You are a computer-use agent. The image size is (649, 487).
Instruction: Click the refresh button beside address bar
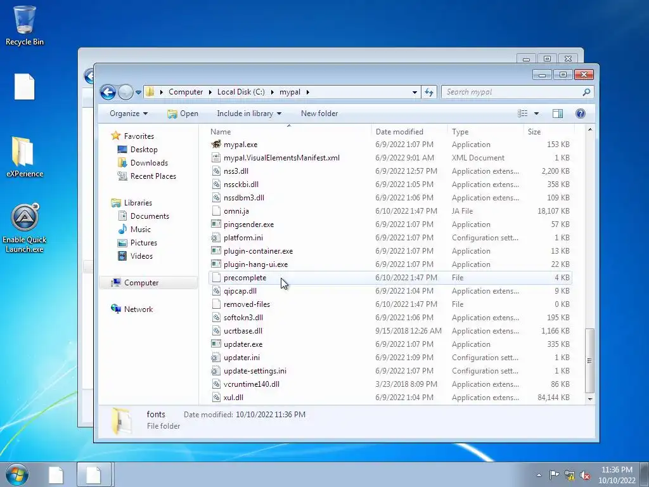point(429,92)
